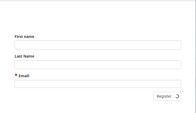Activate the text field under "Email:"
196x113 pixels.
(98, 84)
